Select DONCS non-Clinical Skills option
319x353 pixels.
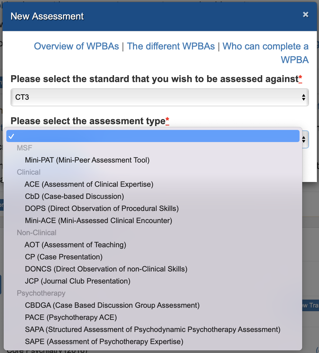tap(106, 269)
